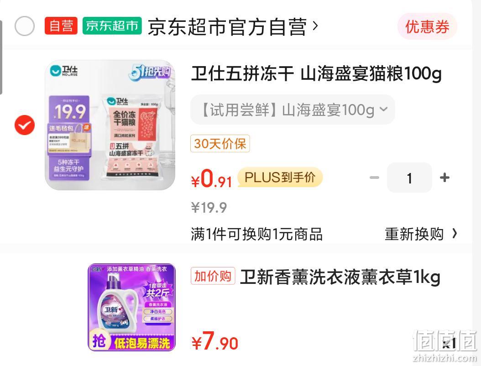Expand the store name chevron arrow

coord(315,26)
